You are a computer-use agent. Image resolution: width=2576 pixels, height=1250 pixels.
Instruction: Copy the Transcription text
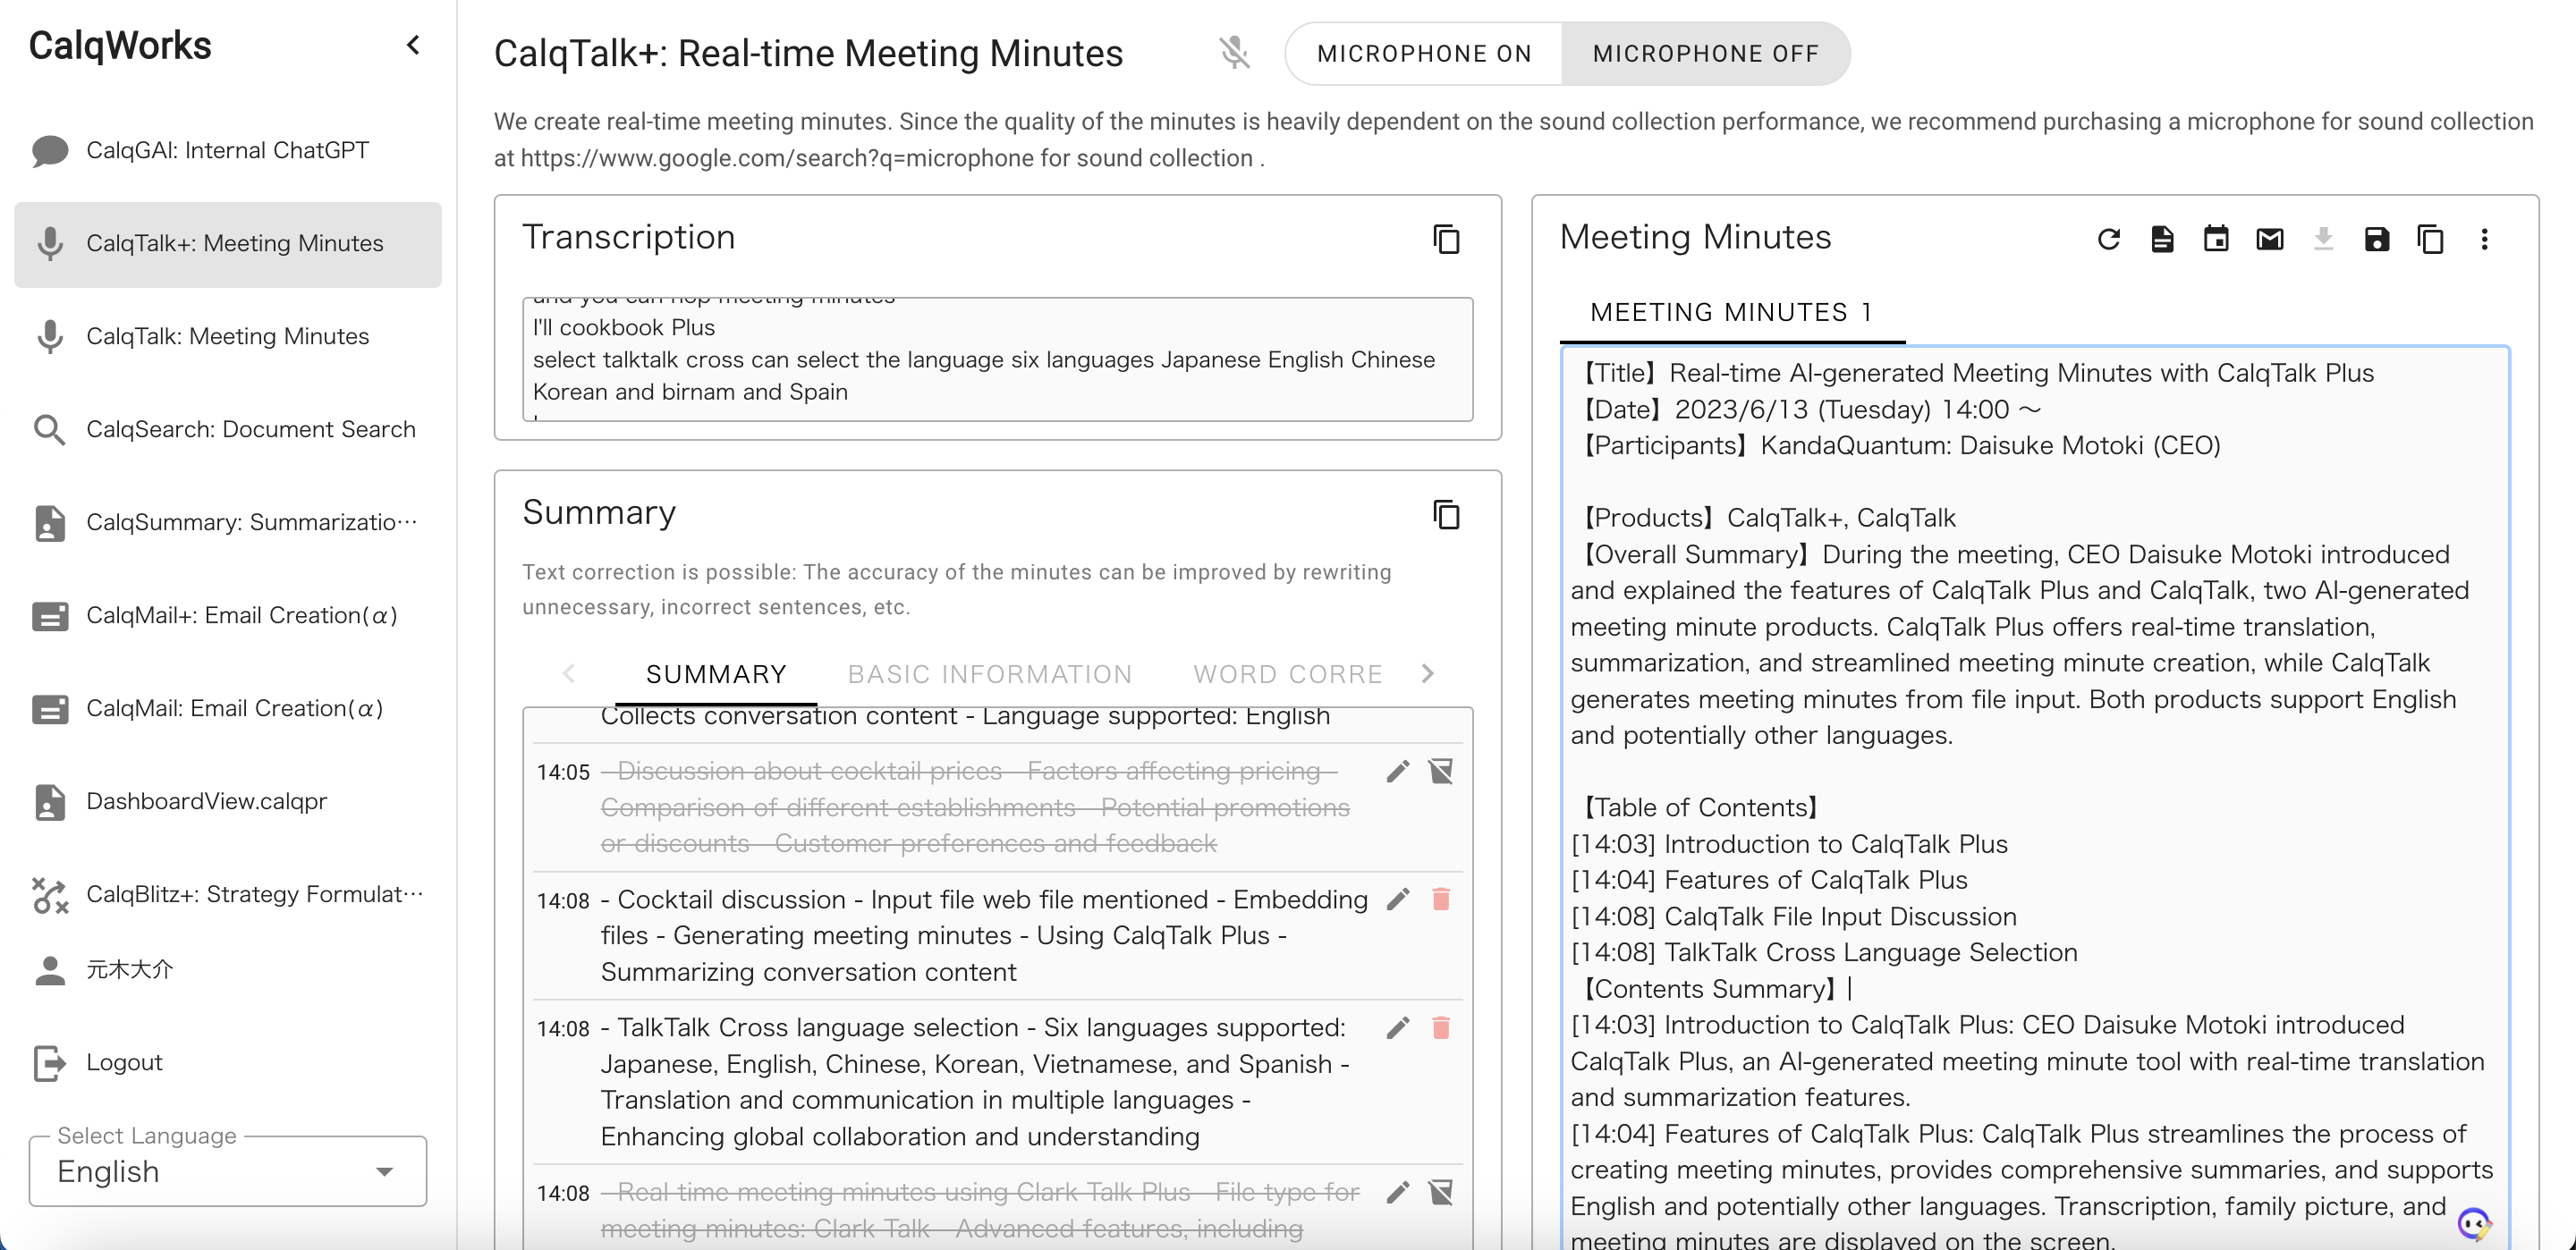pyautogui.click(x=1446, y=239)
